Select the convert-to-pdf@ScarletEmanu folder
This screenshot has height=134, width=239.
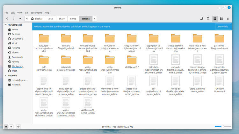(x=110, y=43)
